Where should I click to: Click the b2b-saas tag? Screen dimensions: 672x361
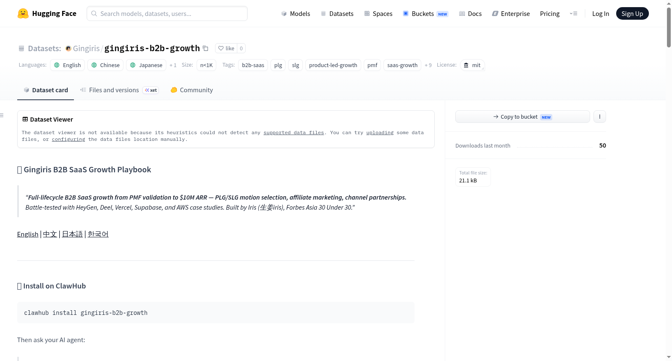click(x=253, y=65)
